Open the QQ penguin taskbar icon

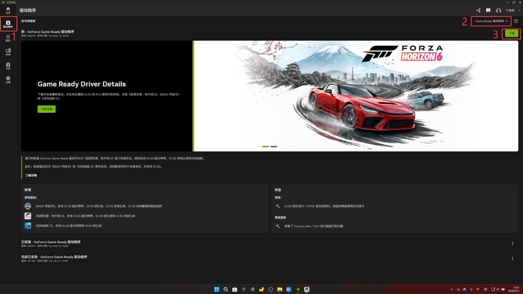[307, 289]
